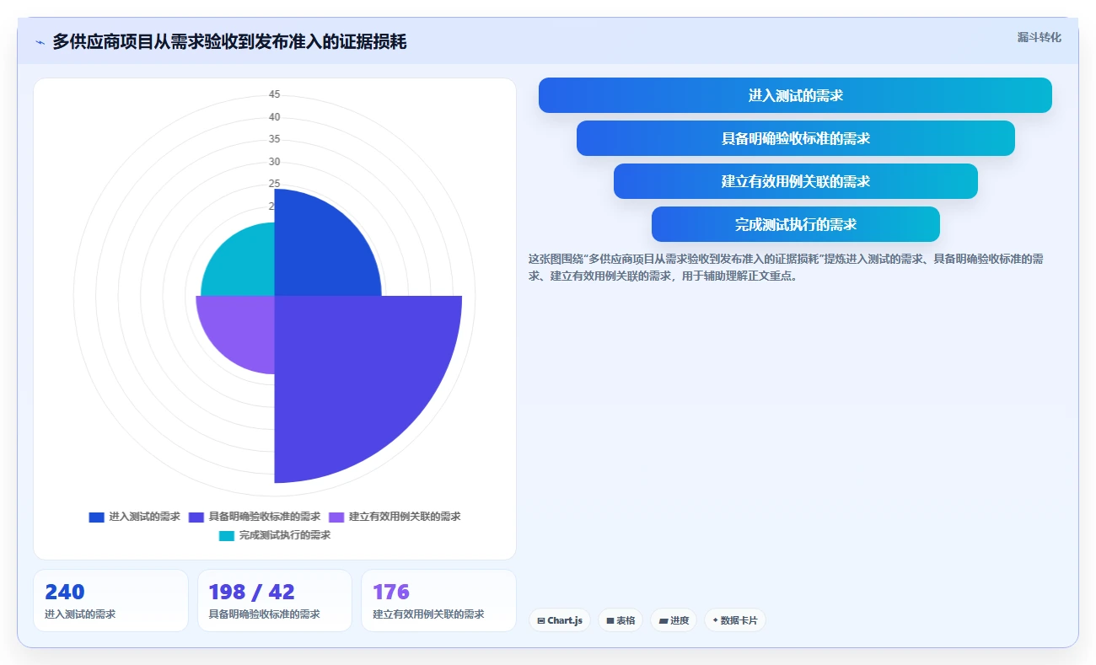Screen dimensions: 1096x665
Task: Select the 具备明确验收标准的需求 funnel bar
Action: point(795,138)
